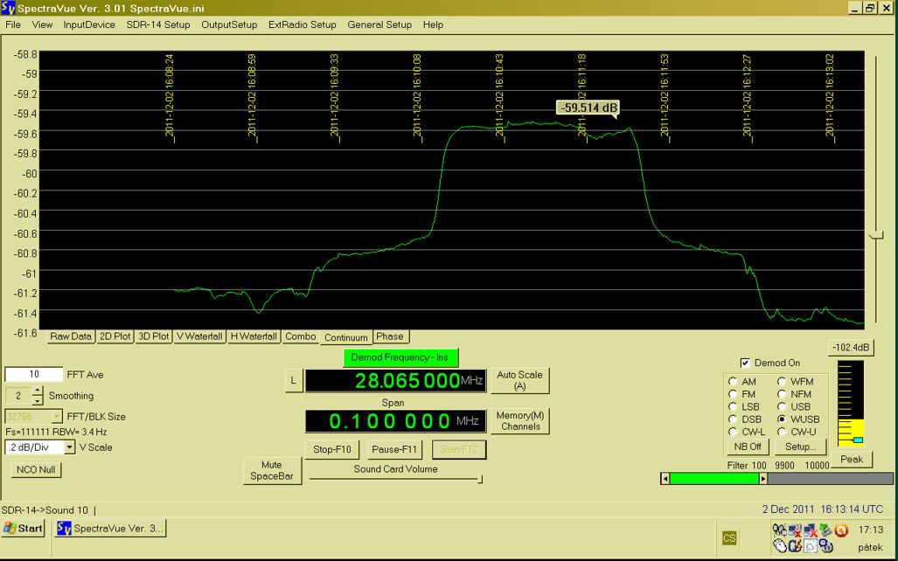The width and height of the screenshot is (898, 561).
Task: Pause the display with Pause-F11
Action: tap(394, 449)
